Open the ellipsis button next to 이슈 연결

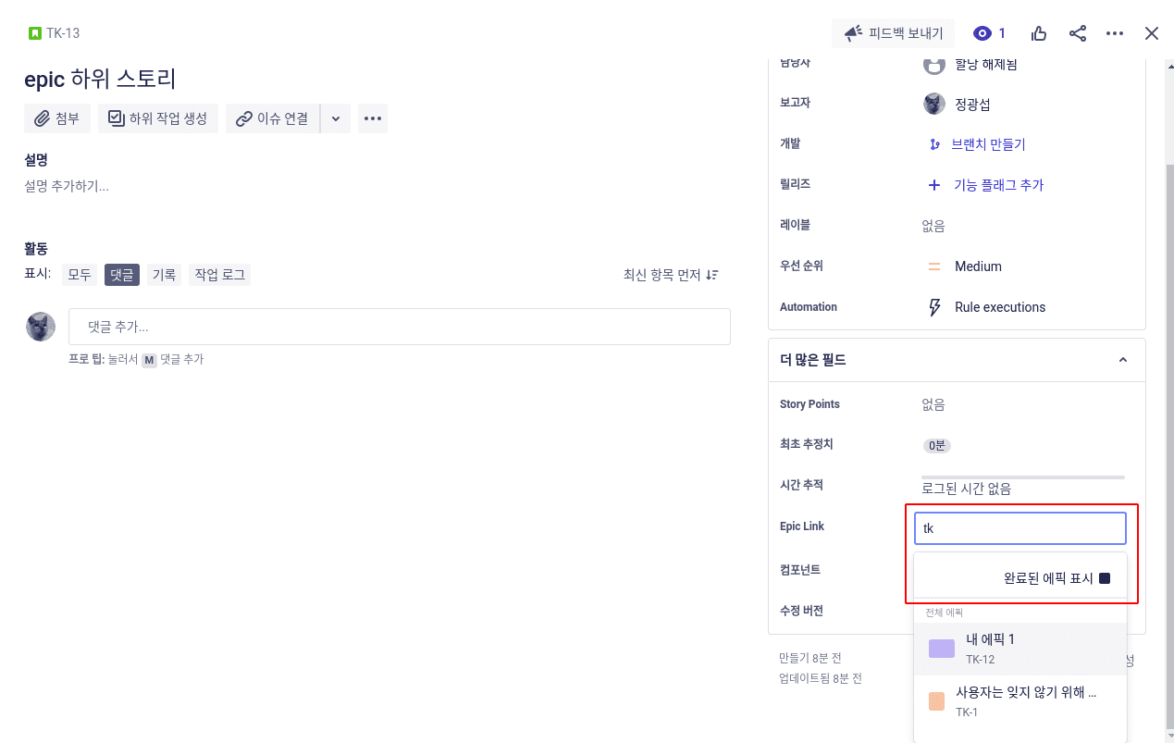point(373,118)
